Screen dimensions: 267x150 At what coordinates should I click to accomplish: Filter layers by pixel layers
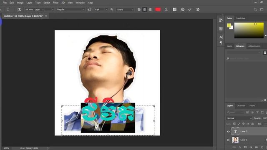tap(247, 112)
